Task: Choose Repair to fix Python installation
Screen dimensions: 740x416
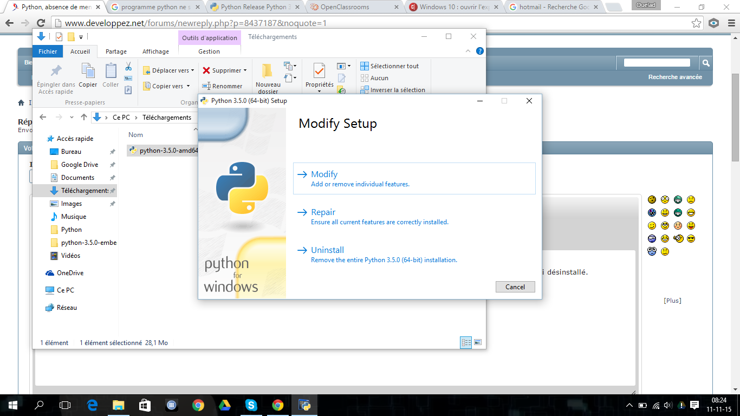Action: (323, 212)
